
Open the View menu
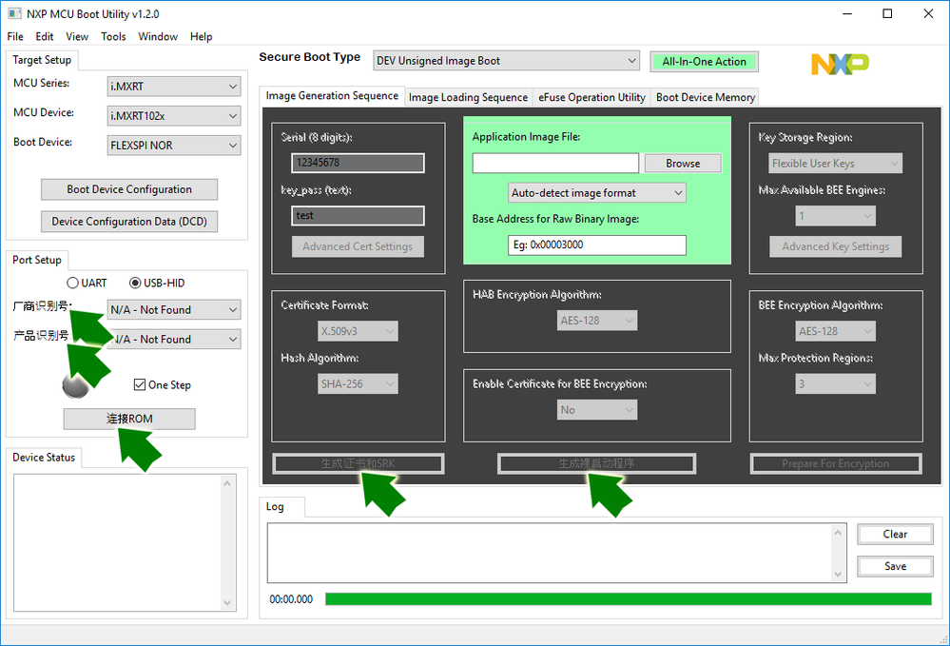[77, 36]
